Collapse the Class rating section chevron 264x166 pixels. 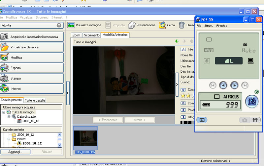coord(183,90)
